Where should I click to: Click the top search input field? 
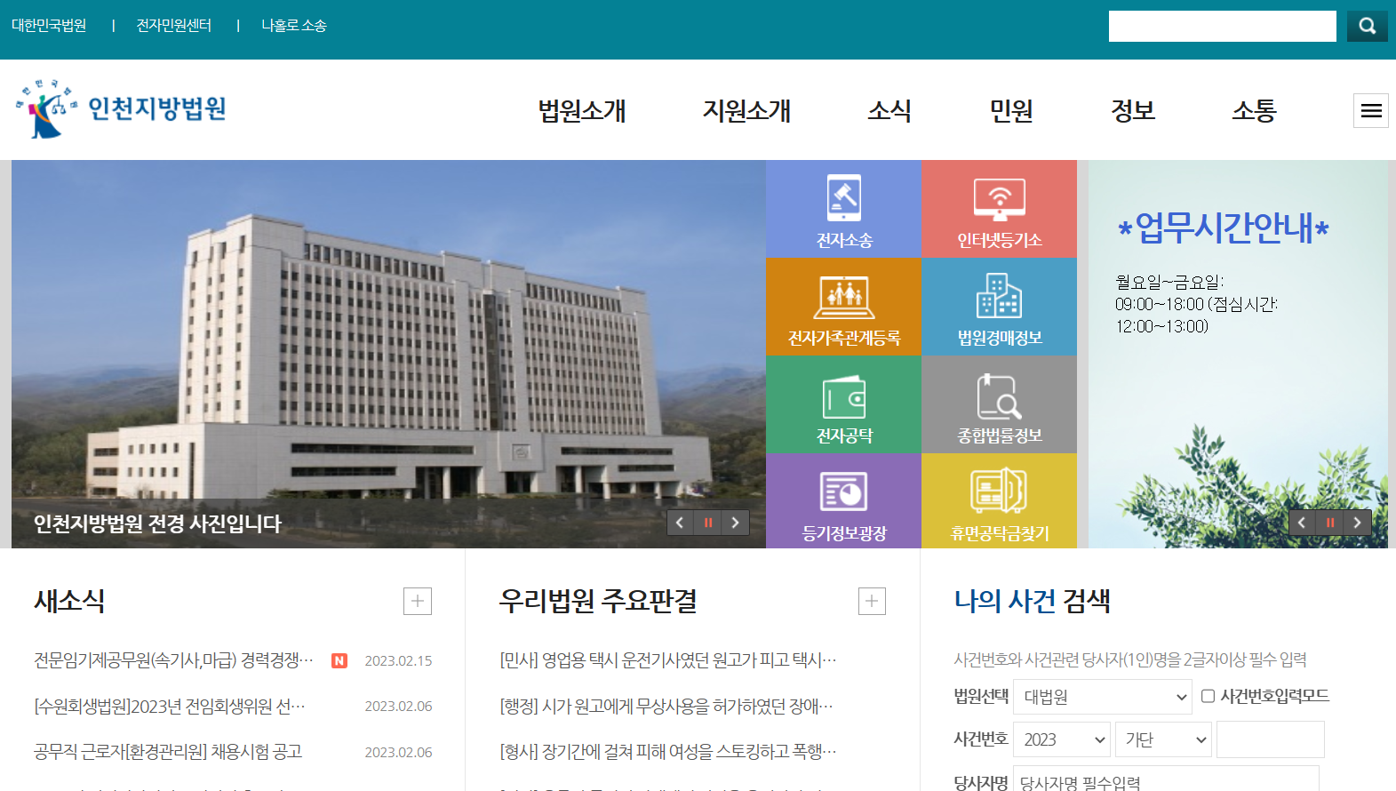[1223, 26]
